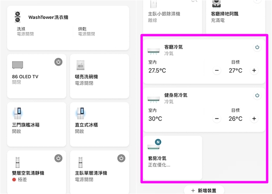Select the WashTower 烘乾 dryer status
This screenshot has width=272, height=194.
pyautogui.click(x=87, y=31)
